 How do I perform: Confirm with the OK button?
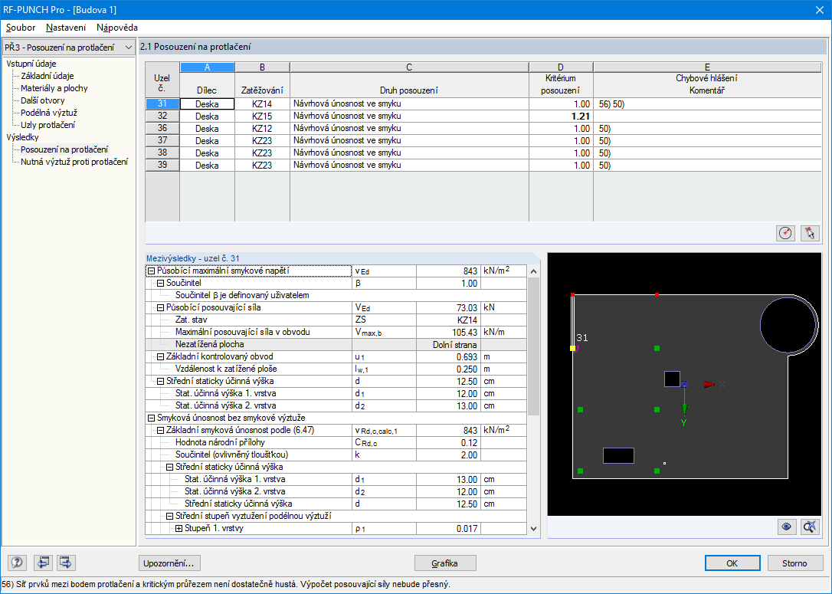732,563
